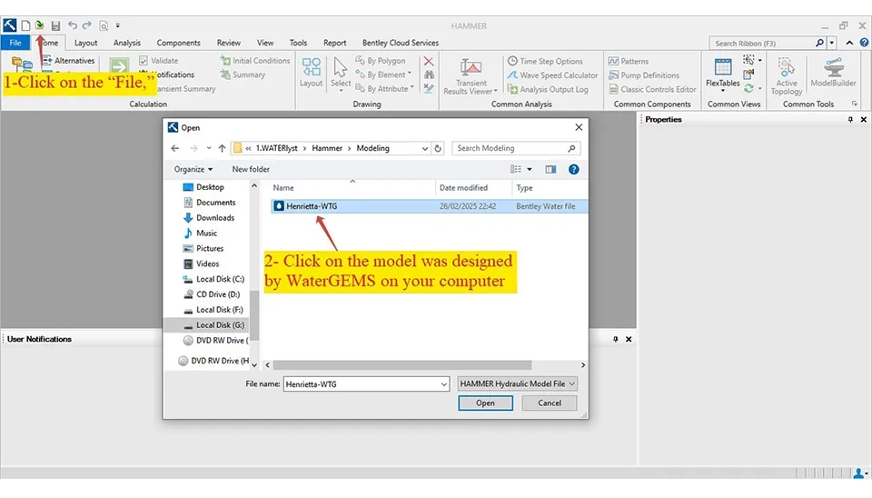
Task: Open the HAMMER Hydraulic Model File type dropdown
Action: tap(517, 383)
